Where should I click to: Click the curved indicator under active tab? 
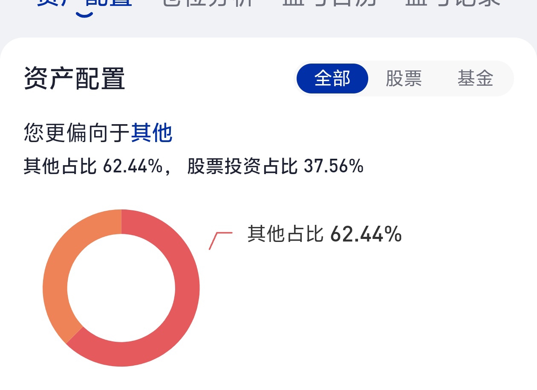84,14
